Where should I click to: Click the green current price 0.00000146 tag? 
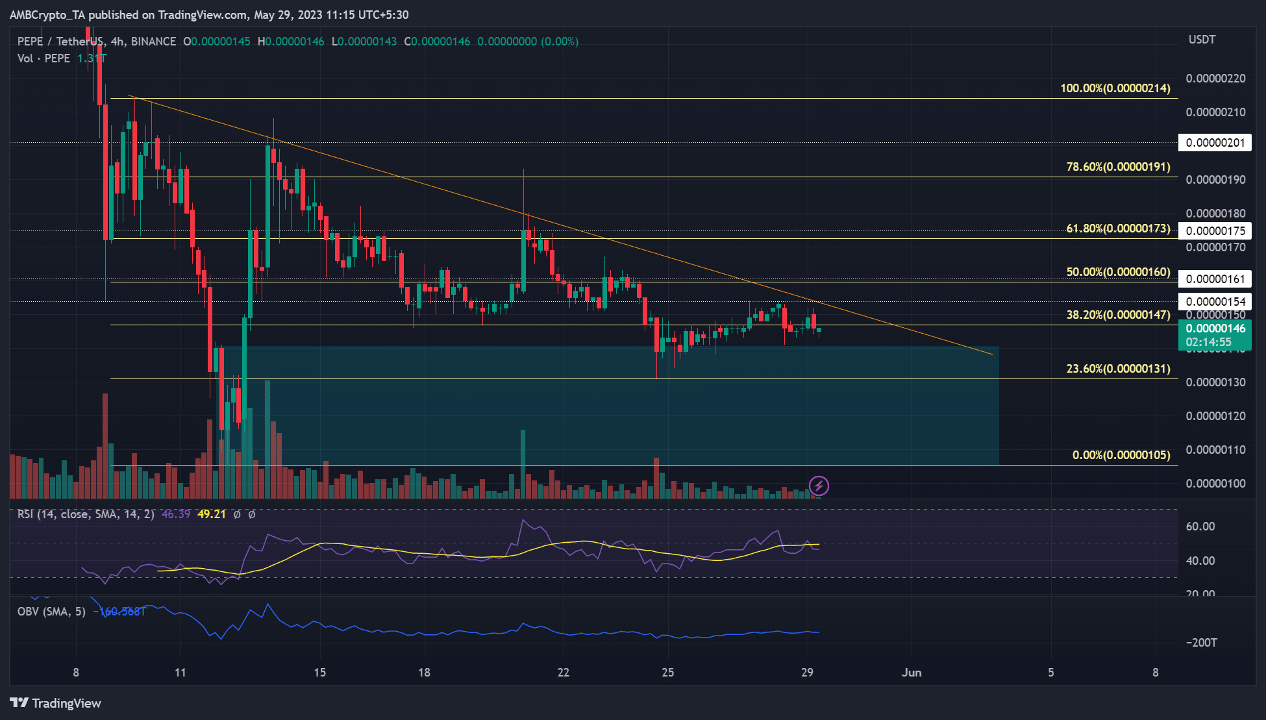click(x=1215, y=335)
